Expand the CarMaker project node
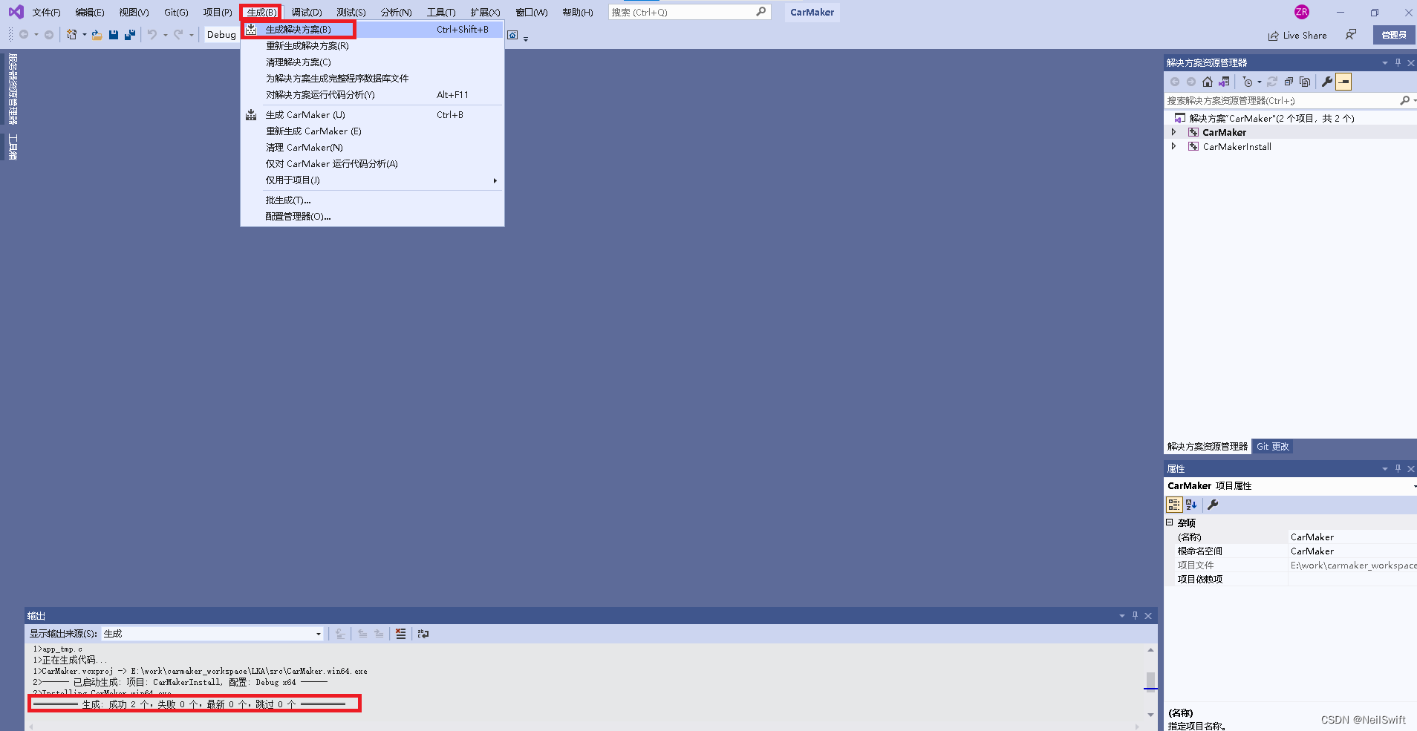 (x=1174, y=132)
